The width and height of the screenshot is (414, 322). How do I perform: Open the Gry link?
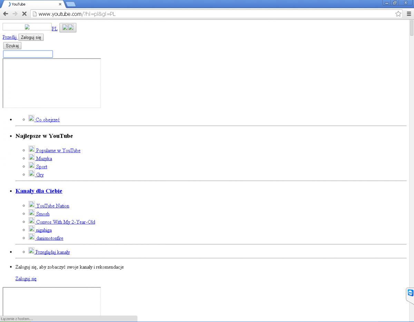click(40, 175)
